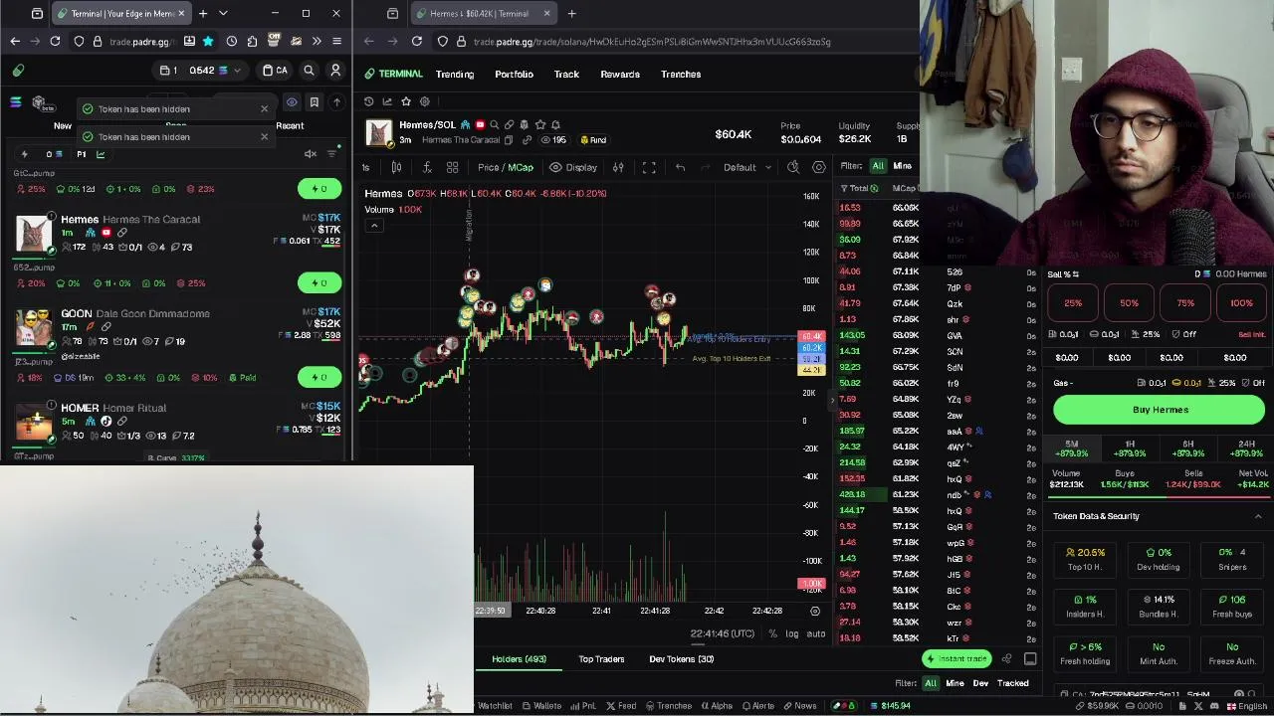Open settings gear above the chart
1274x716 pixels.
(425, 101)
